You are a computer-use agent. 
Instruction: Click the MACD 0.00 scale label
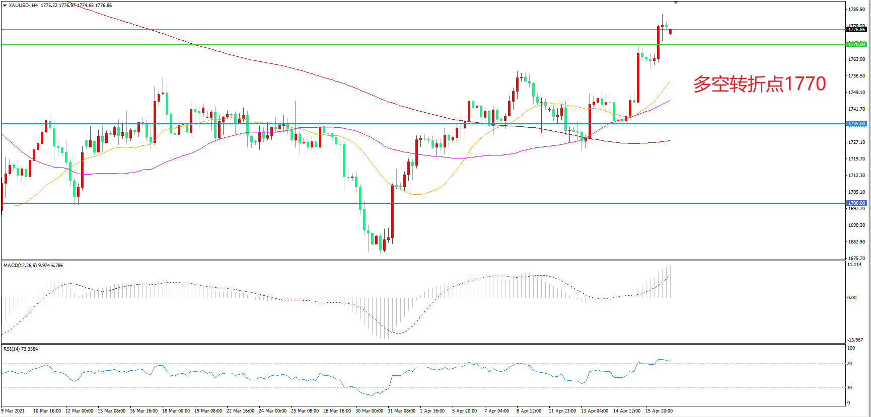[x=851, y=298]
